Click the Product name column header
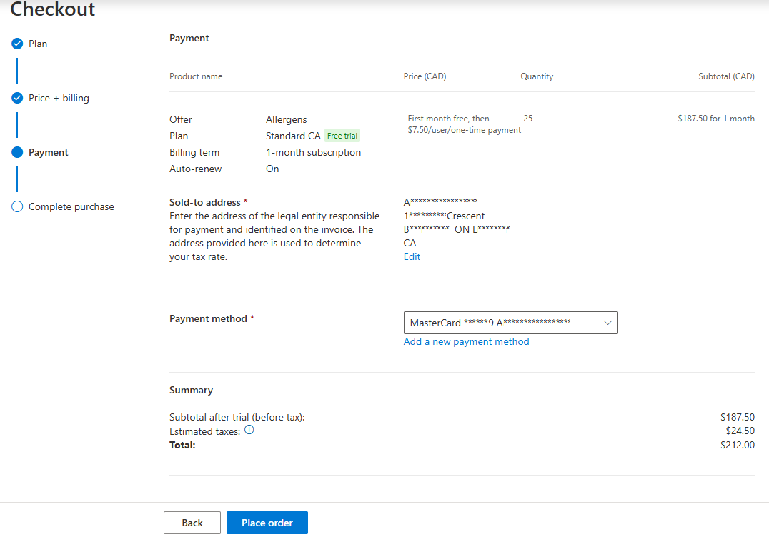Screen dimensions: 769x537 tap(196, 76)
